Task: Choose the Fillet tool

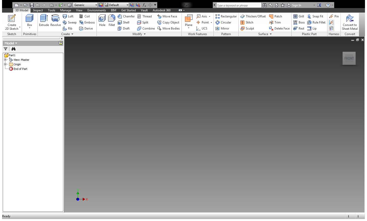Action: [x=112, y=20]
